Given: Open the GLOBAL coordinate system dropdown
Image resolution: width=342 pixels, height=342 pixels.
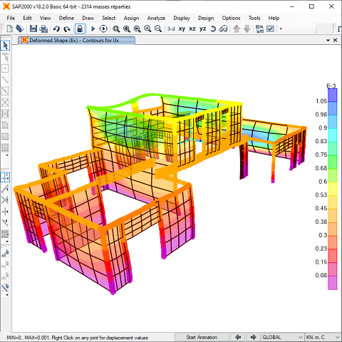Looking at the screenshot, I should [x=282, y=337].
